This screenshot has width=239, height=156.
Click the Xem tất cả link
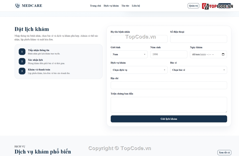point(224,152)
